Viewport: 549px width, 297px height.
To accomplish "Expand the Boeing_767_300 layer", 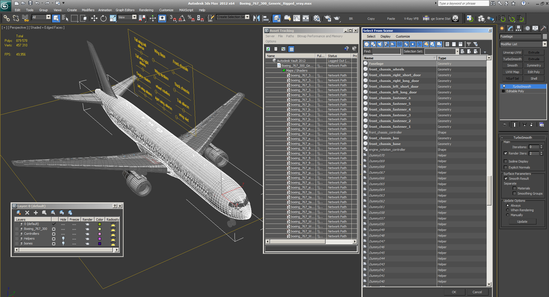I will click(17, 229).
